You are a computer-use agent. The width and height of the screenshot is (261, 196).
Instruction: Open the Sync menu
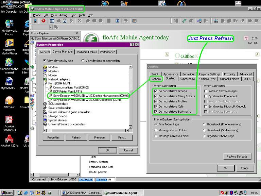pos(73,15)
